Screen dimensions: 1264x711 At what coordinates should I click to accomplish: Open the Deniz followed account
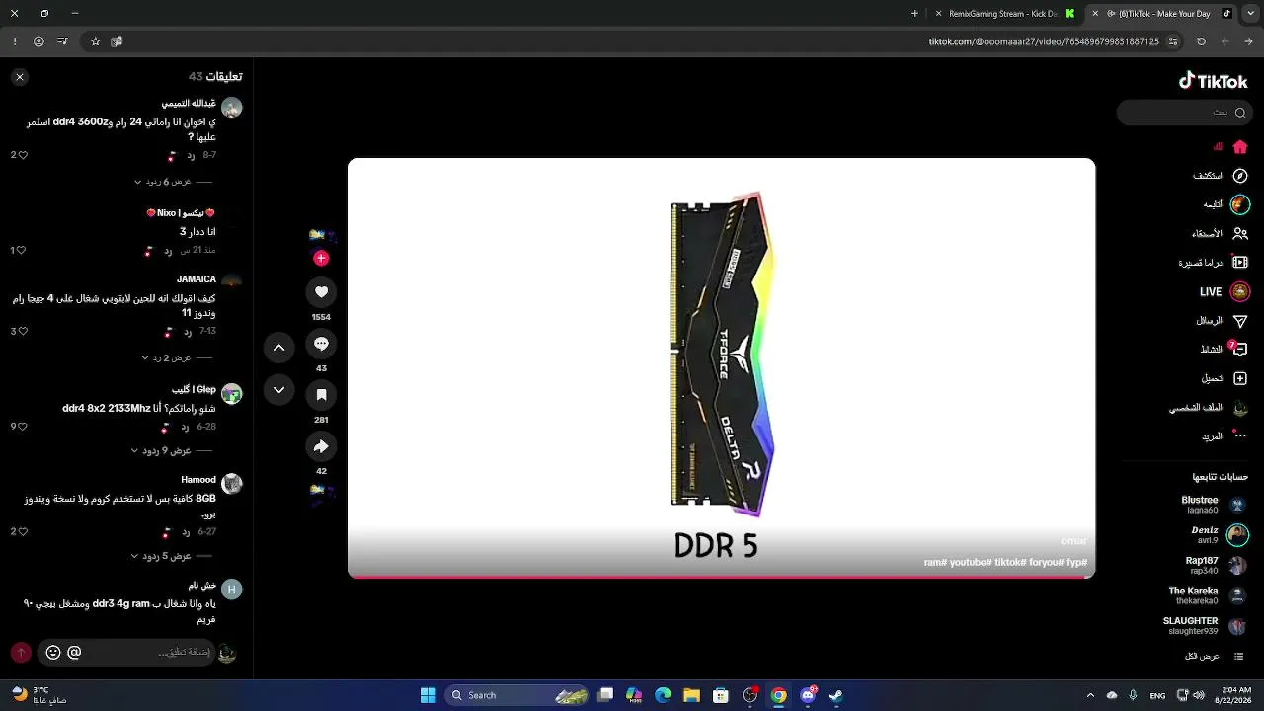coord(1220,535)
